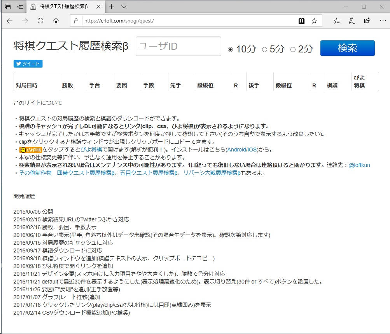
Task: Minimize the browser window
Action: (346, 7)
